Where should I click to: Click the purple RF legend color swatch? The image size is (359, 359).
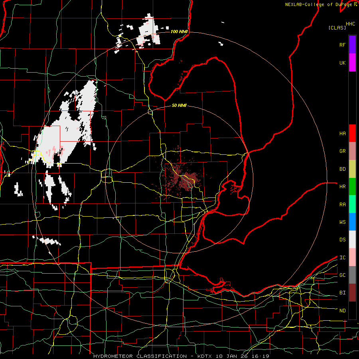(x=352, y=45)
